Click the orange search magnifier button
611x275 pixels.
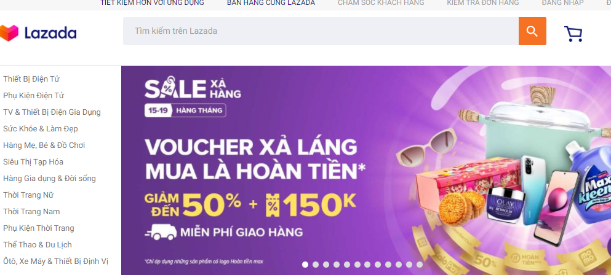pos(532,31)
